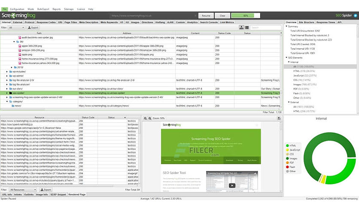Open the Inlinks bottom tab
Image resolution: width=359 pixels, height=207 pixels.
pyautogui.click(x=18, y=195)
